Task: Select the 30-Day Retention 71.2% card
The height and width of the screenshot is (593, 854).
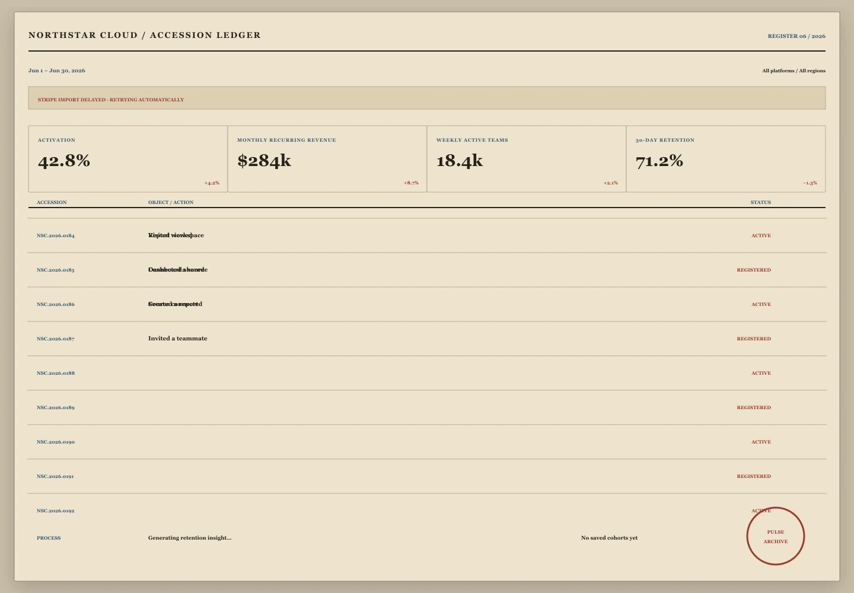Action: point(726,159)
